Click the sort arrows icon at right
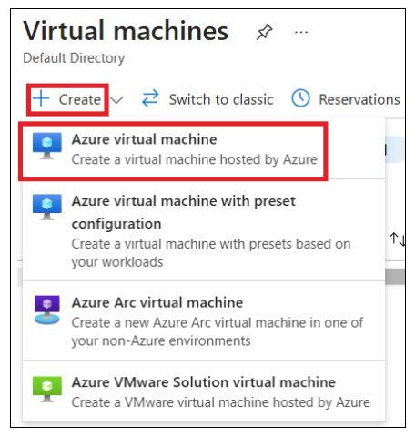This screenshot has height=437, width=415. click(x=398, y=239)
